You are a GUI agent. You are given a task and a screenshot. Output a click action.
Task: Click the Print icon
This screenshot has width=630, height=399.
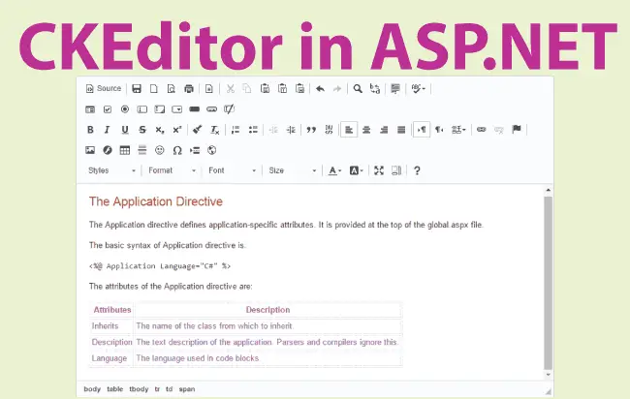(x=188, y=89)
